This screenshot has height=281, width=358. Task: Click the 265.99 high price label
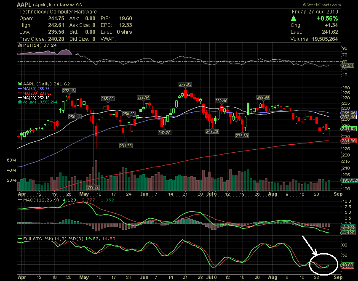[x=263, y=98]
